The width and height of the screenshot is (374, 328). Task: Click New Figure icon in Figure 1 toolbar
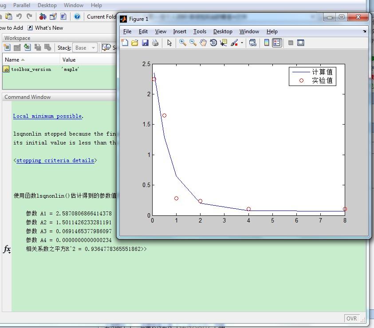[x=125, y=43]
